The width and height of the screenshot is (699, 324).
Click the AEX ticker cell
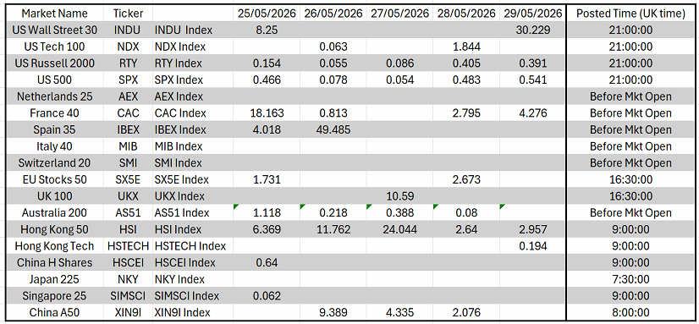click(127, 96)
